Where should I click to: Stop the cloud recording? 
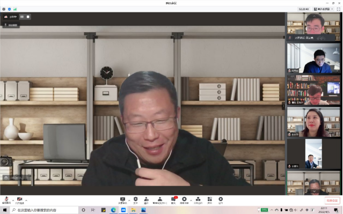click(x=28, y=17)
